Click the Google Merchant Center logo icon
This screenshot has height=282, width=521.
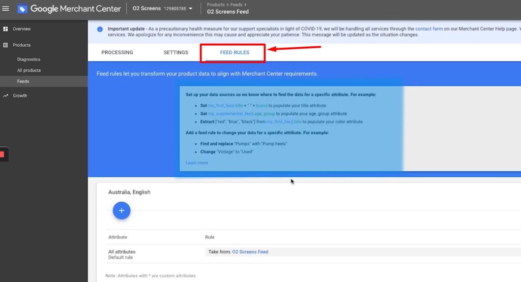tap(22, 9)
